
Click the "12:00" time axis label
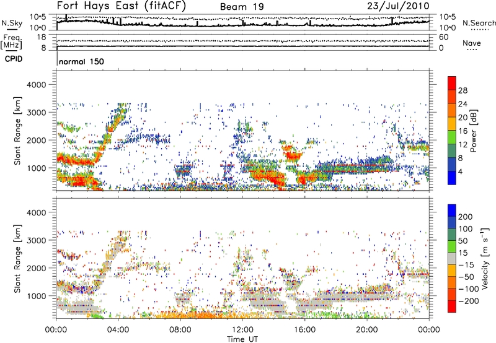[x=242, y=330]
